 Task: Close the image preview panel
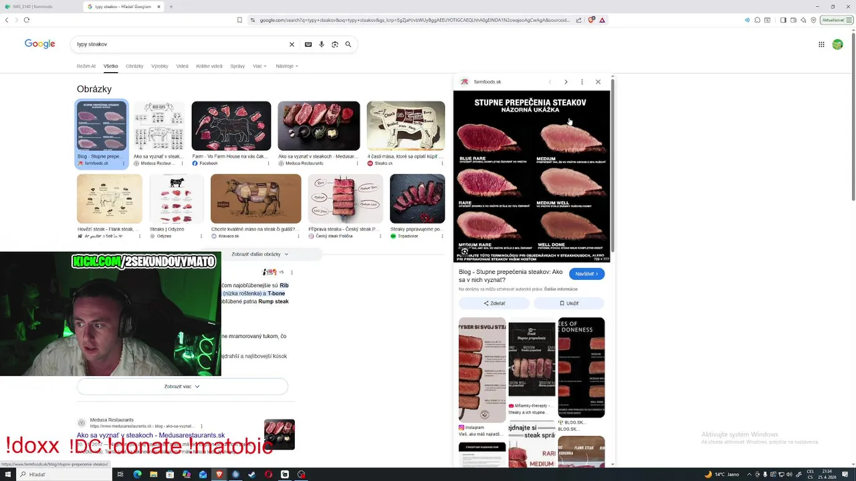coord(598,82)
